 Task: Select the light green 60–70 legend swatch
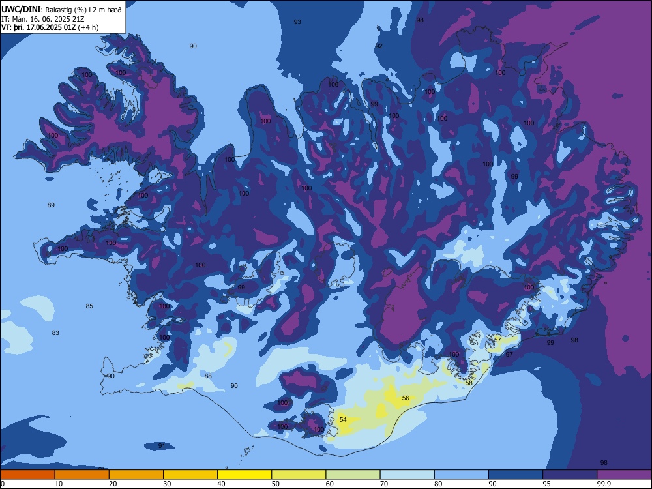(x=353, y=475)
